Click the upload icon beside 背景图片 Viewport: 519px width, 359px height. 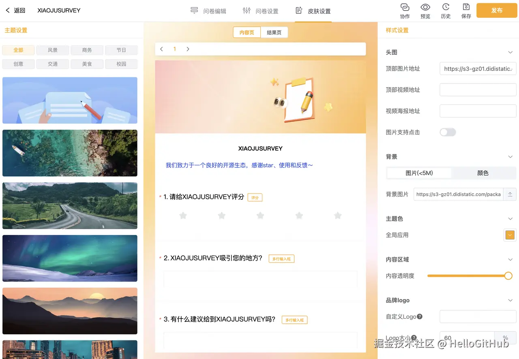click(x=510, y=194)
